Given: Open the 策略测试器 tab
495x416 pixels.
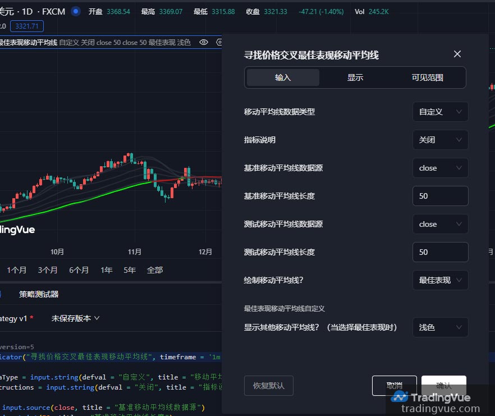Looking at the screenshot, I should 39,294.
